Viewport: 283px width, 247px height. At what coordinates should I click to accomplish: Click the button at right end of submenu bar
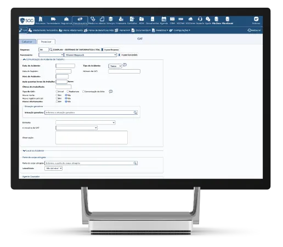[254, 30]
